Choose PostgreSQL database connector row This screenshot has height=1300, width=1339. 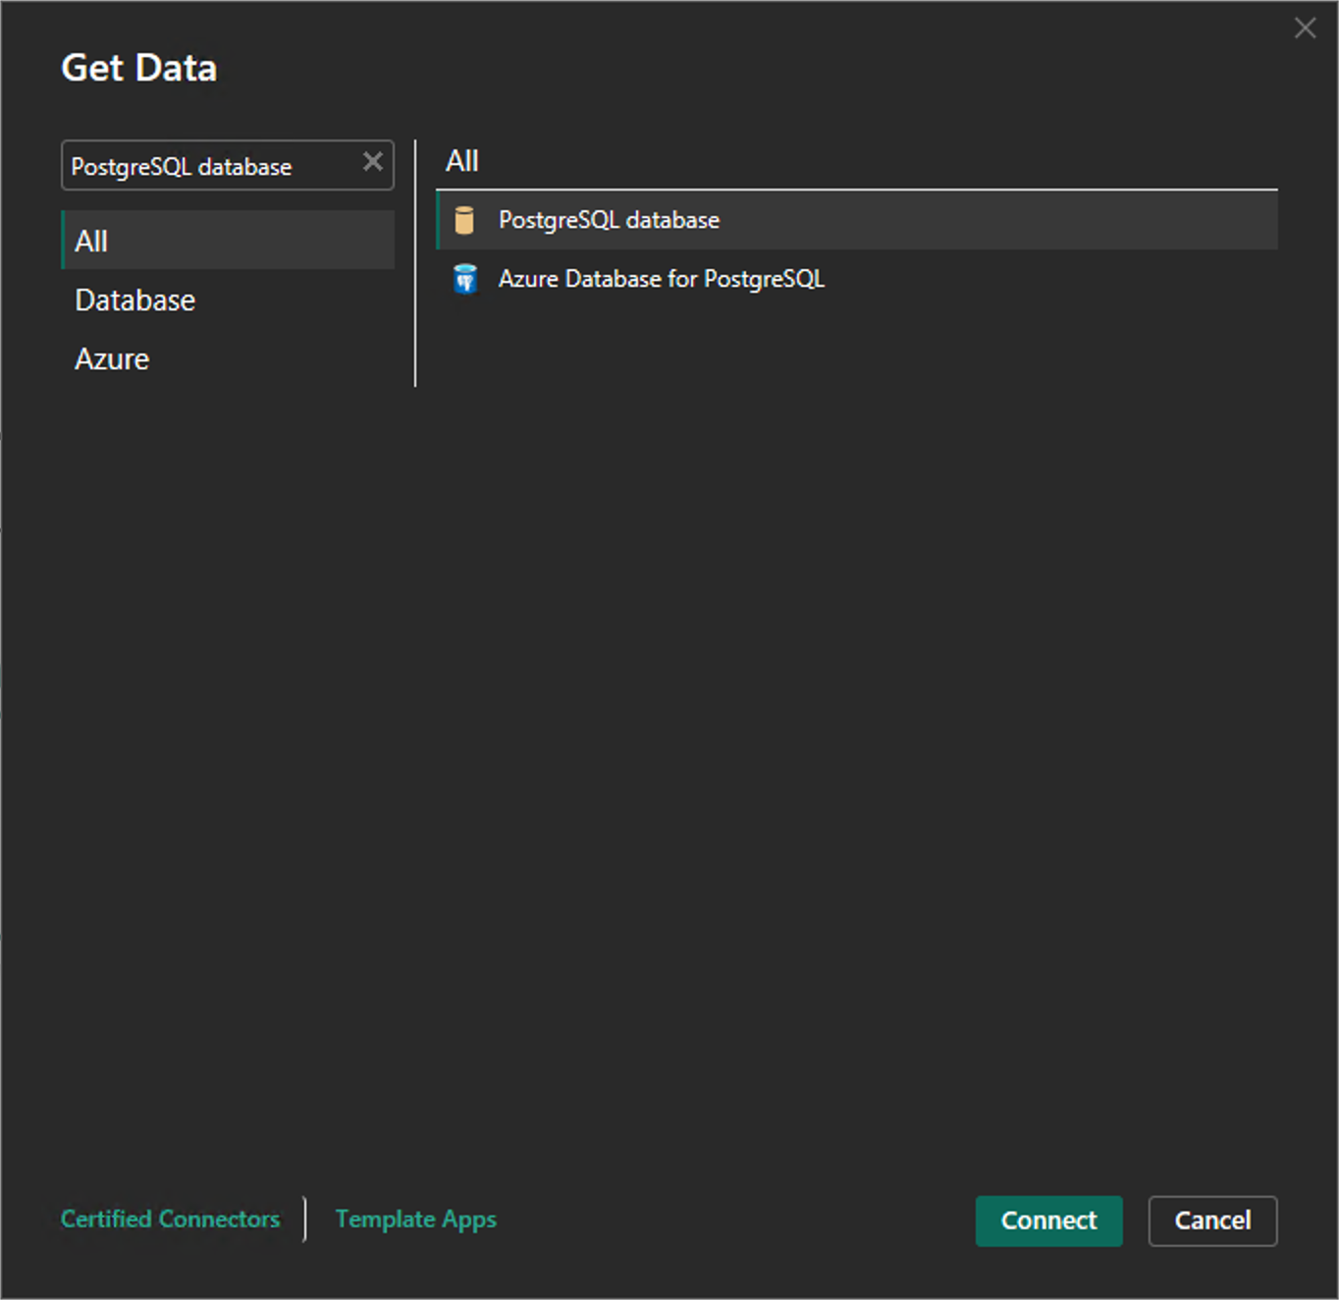coord(857,220)
